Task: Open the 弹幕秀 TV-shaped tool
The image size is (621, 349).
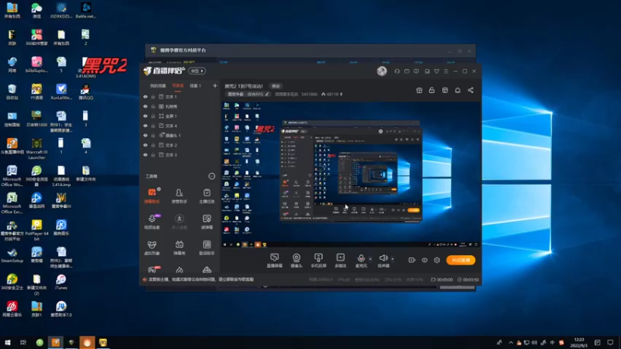Action: point(179,247)
